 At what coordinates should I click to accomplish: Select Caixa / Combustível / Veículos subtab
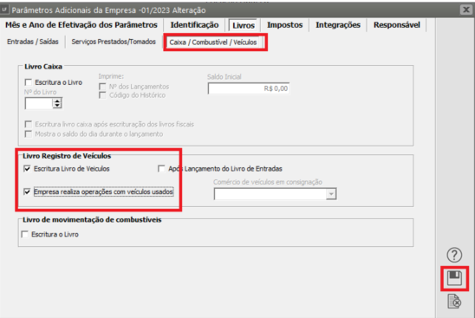(213, 42)
